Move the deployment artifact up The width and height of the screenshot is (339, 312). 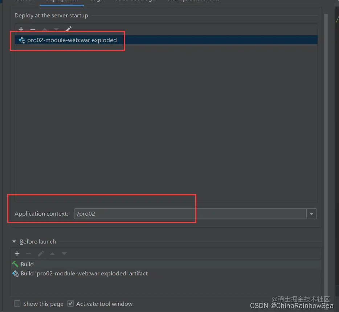[45, 29]
